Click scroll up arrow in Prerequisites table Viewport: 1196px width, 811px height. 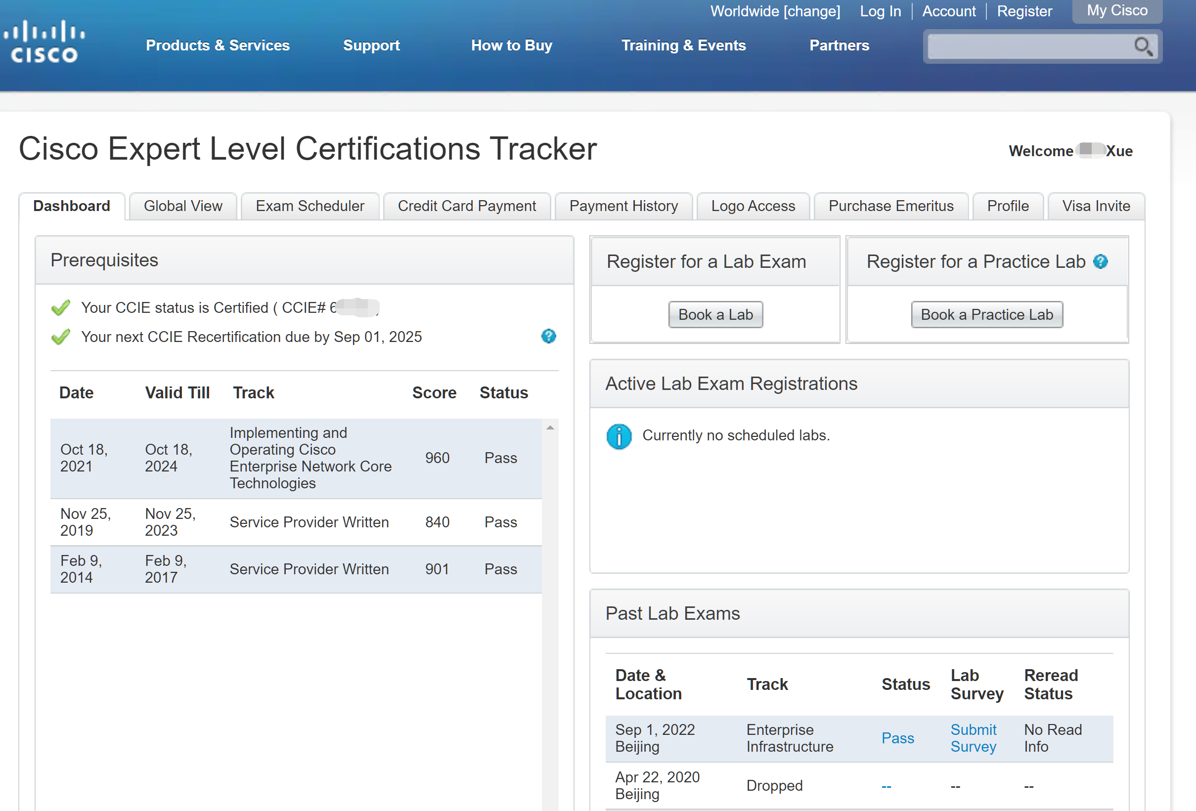coord(550,427)
